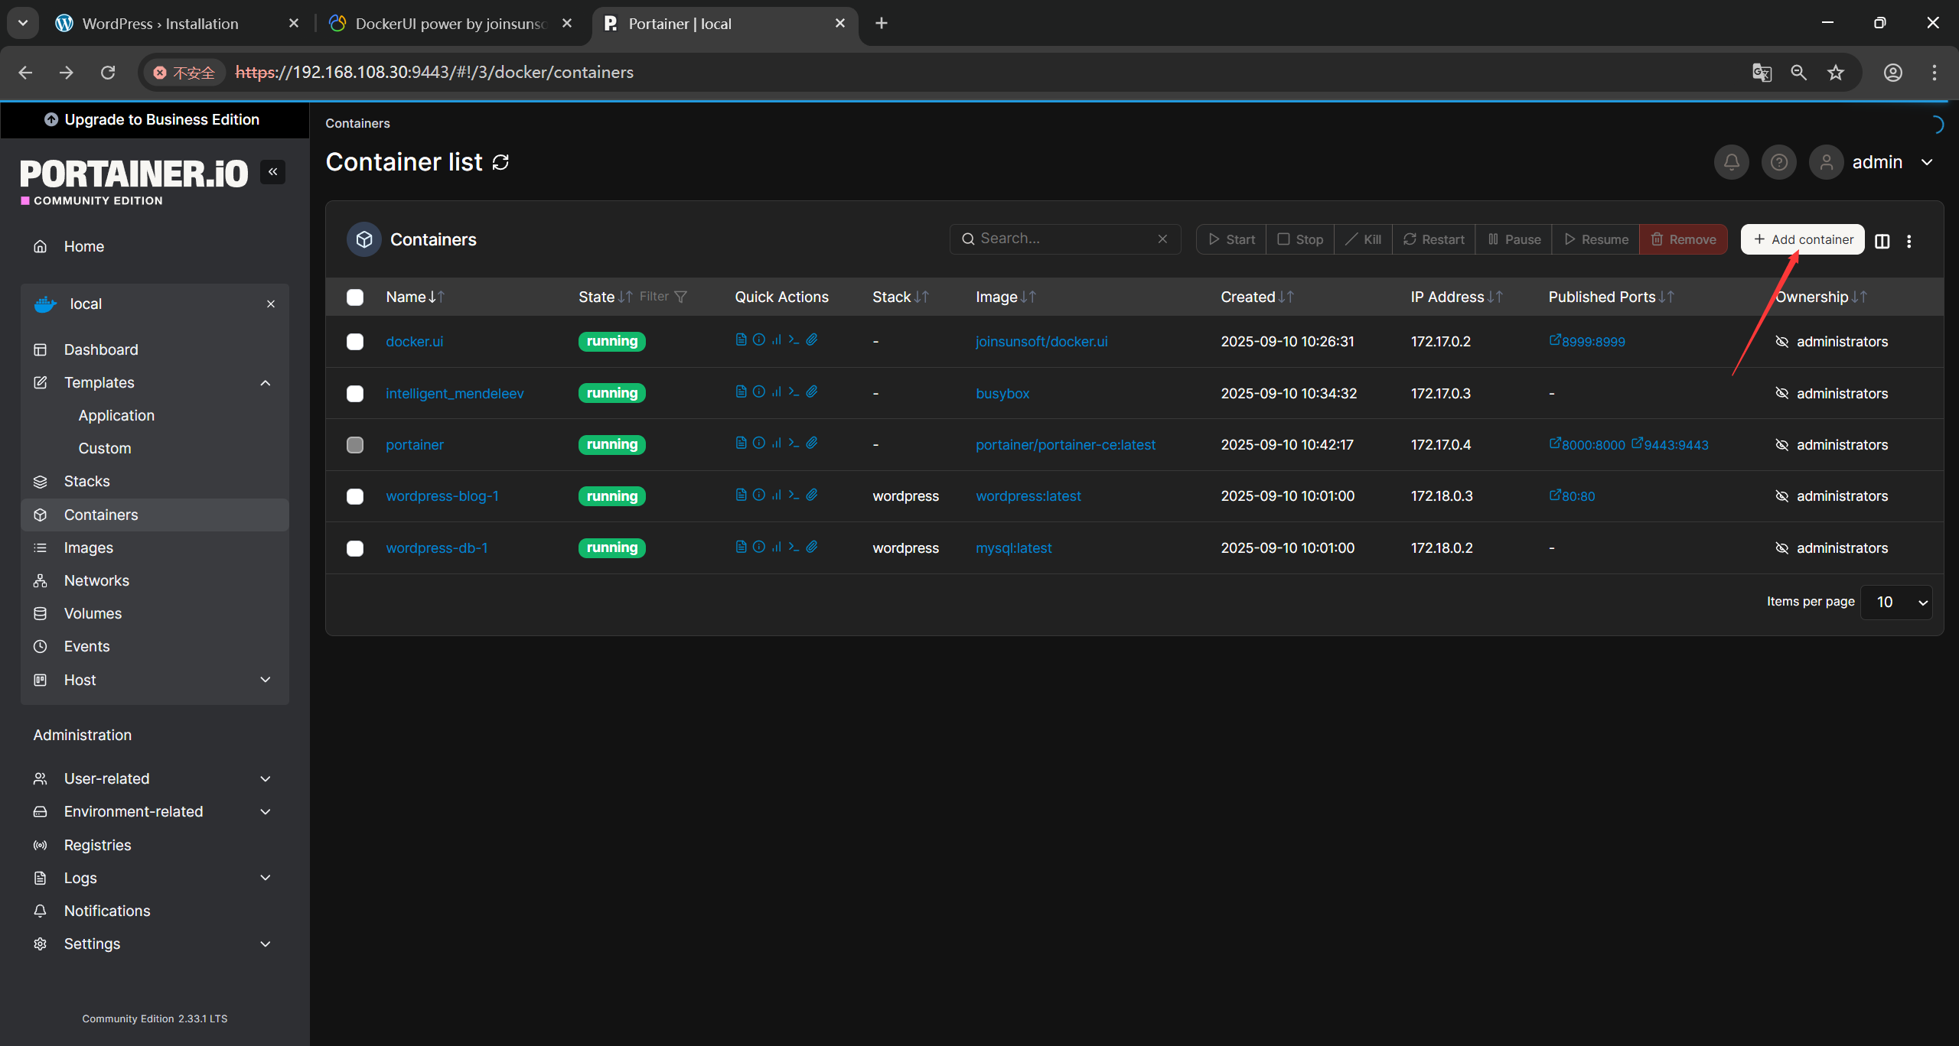The width and height of the screenshot is (1959, 1046).
Task: Open Networks in the sidebar
Action: pos(153,580)
